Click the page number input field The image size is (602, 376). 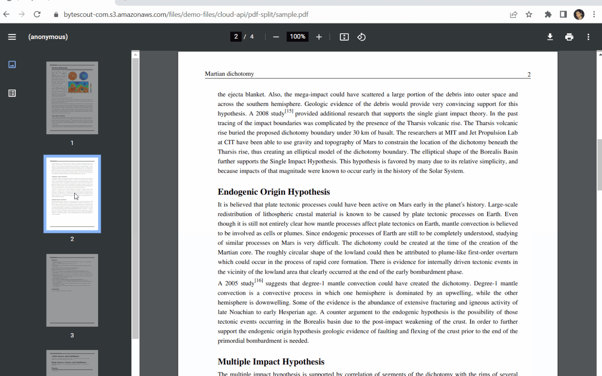(235, 37)
